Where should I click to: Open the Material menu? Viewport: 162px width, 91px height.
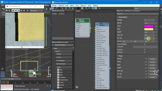coord(61,6)
